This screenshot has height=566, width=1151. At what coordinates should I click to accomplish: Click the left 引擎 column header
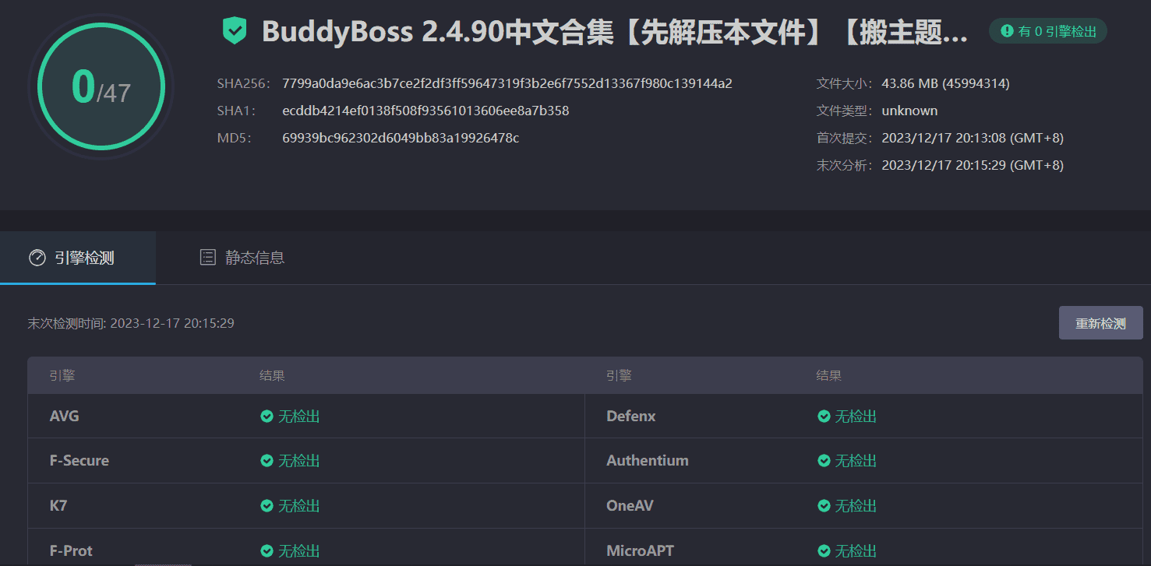[62, 376]
